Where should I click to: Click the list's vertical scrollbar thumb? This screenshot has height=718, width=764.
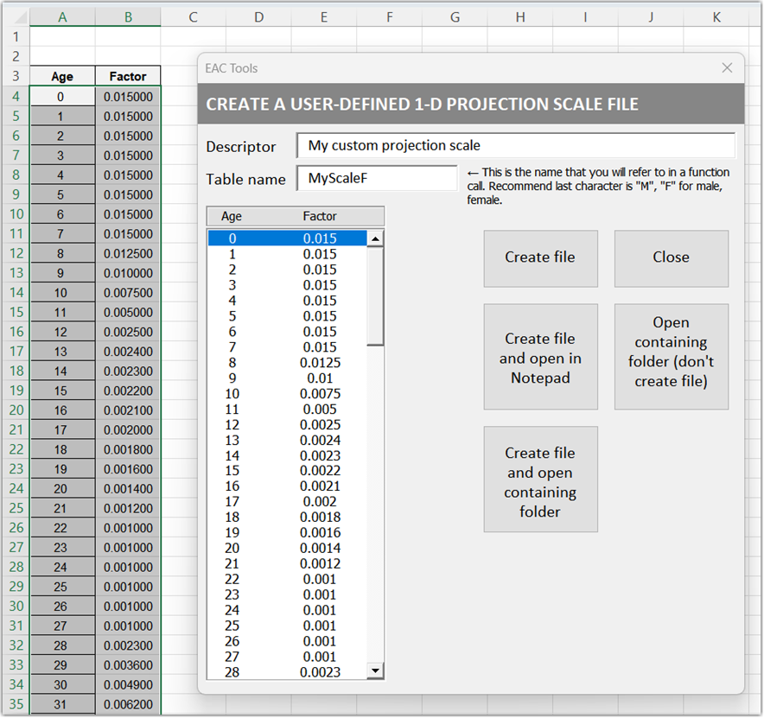pyautogui.click(x=375, y=296)
